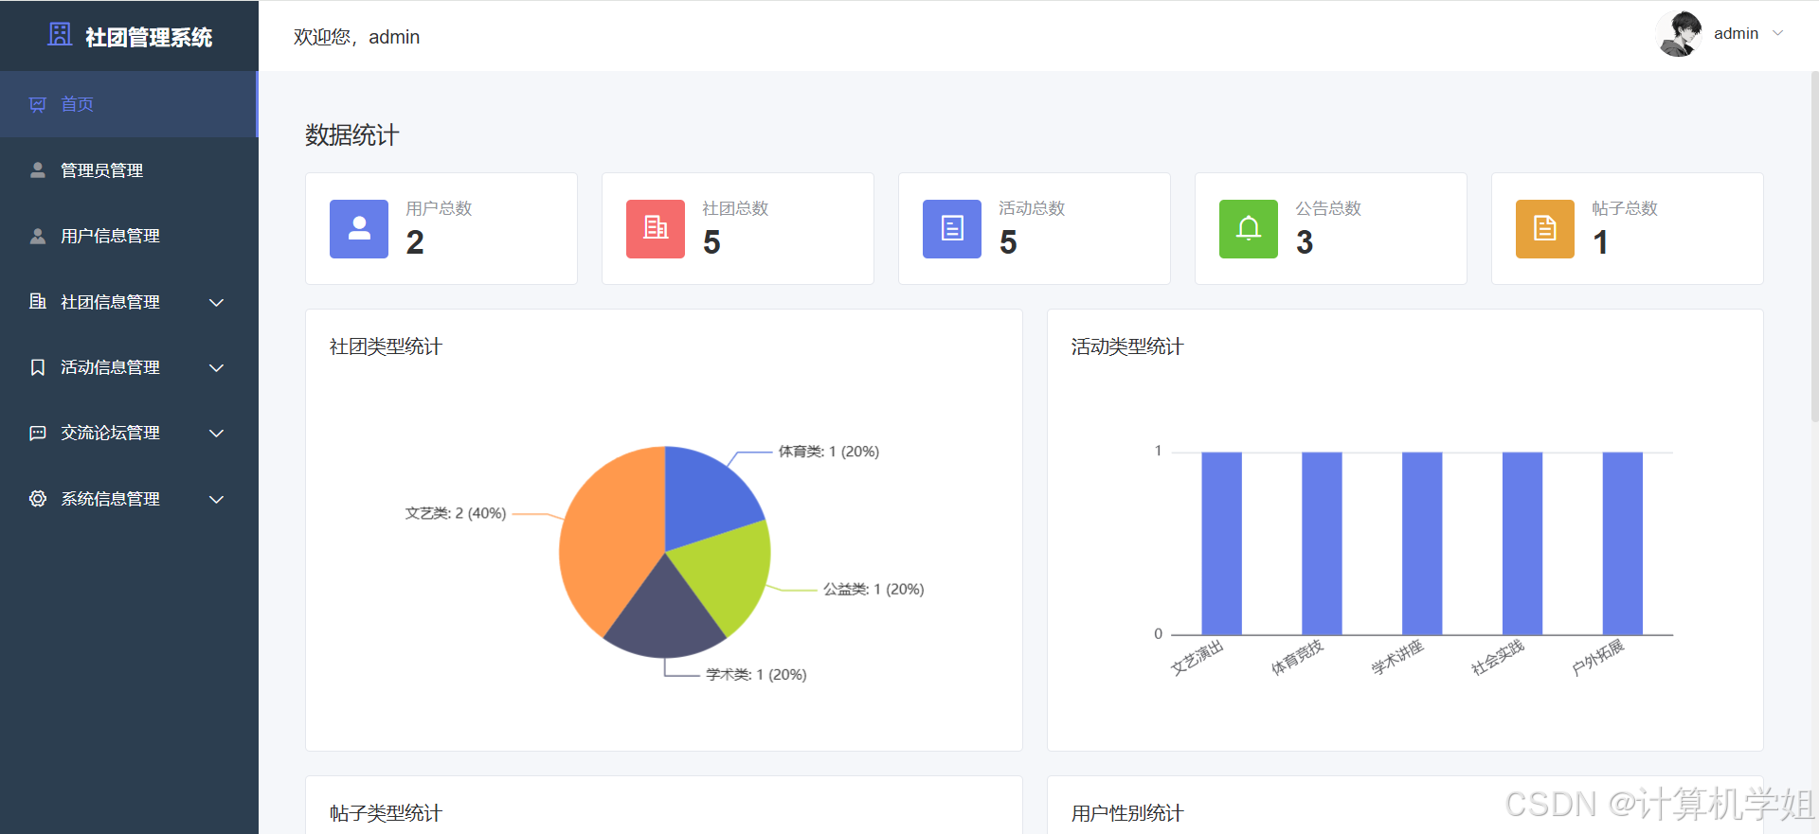Image resolution: width=1819 pixels, height=834 pixels.
Task: Click the 社团总数 label
Action: [735, 208]
